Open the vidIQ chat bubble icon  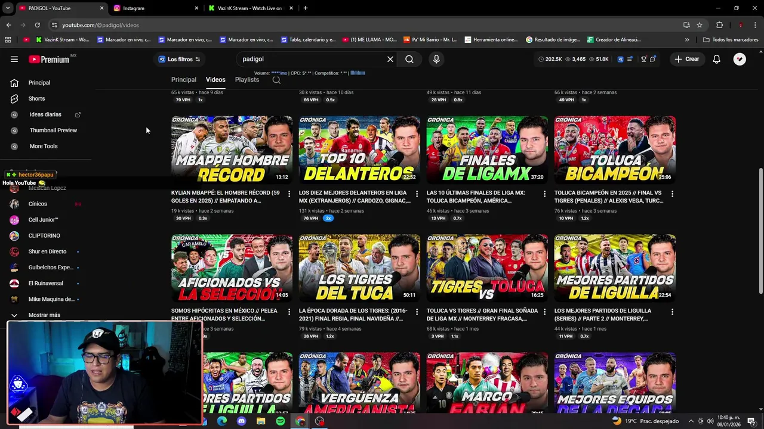click(653, 59)
